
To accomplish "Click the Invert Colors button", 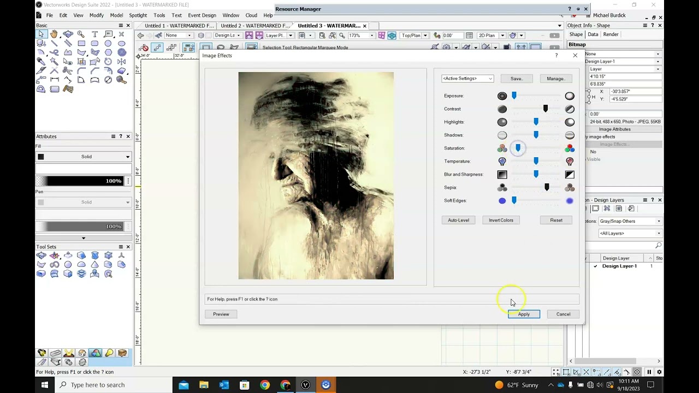I will pos(501,221).
